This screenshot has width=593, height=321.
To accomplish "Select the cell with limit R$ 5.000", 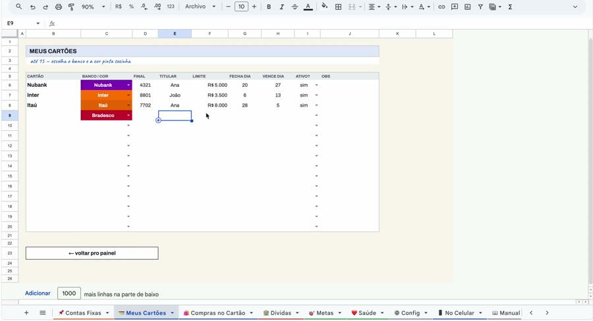I will 210,85.
